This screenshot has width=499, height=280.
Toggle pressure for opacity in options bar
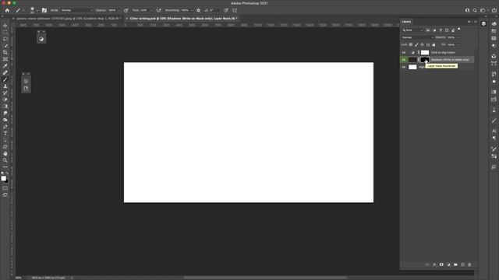coord(126,10)
